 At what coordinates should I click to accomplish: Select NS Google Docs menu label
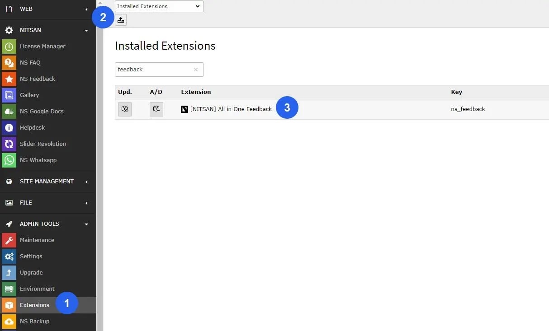tap(42, 111)
